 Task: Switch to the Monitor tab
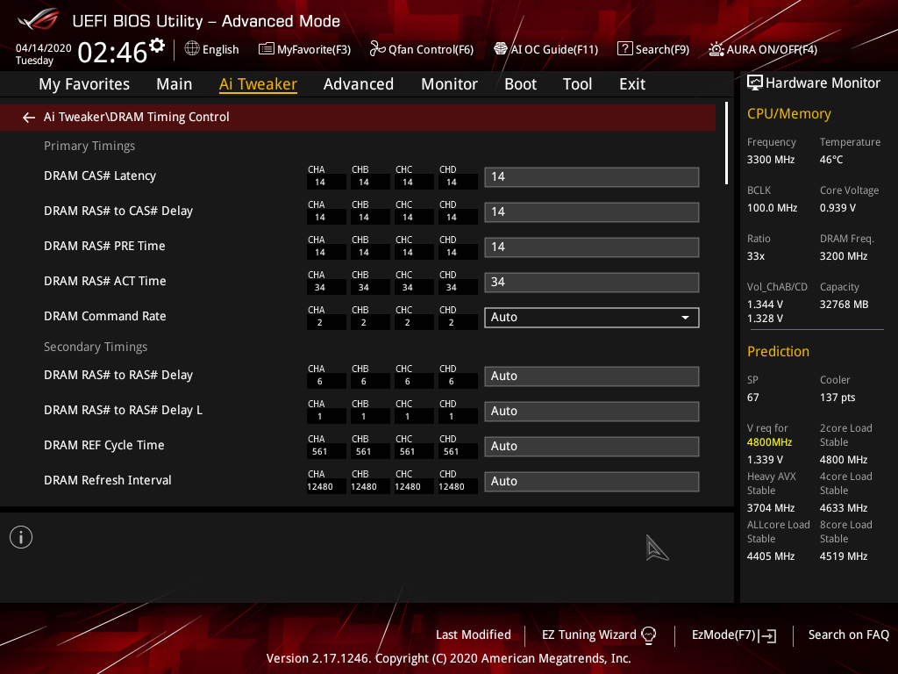tap(449, 84)
